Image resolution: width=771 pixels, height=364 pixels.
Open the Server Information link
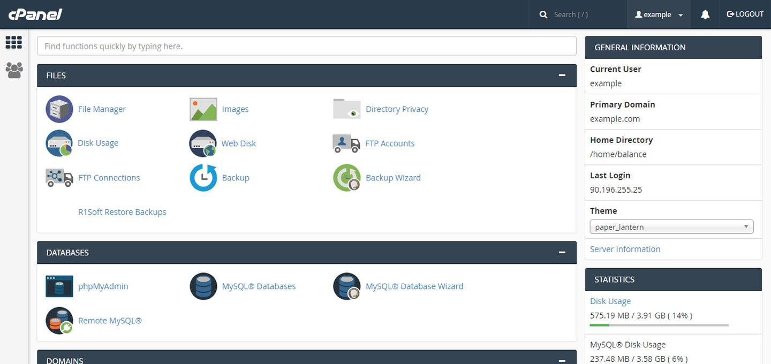click(625, 249)
